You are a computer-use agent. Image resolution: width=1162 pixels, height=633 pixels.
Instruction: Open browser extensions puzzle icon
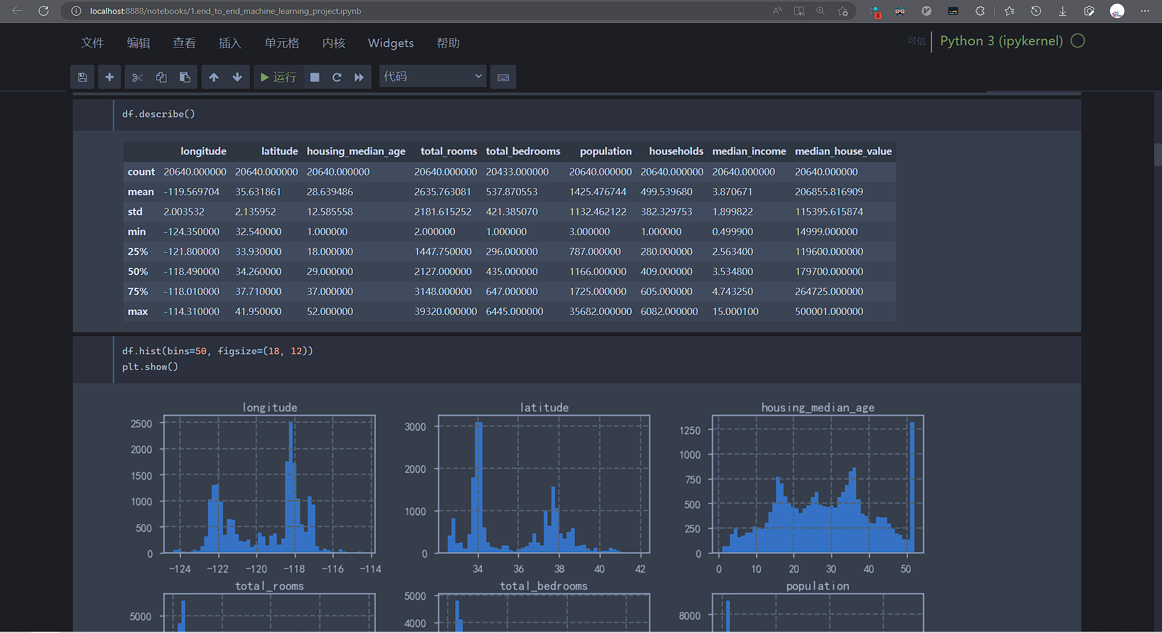coord(980,11)
